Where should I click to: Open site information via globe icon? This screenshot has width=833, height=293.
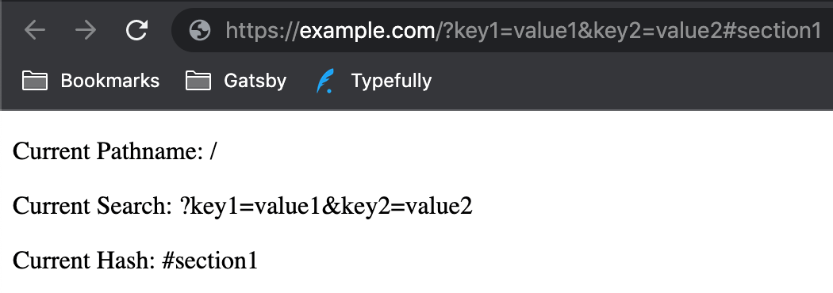pyautogui.click(x=200, y=30)
